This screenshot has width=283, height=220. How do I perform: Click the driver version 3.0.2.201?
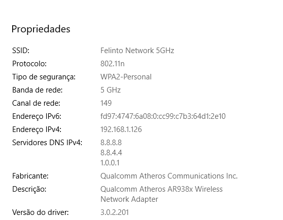(115, 212)
